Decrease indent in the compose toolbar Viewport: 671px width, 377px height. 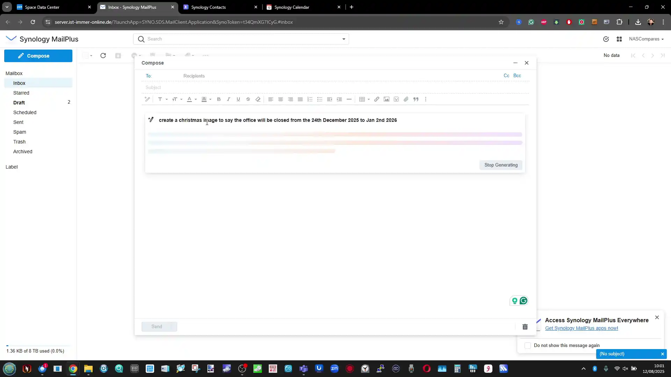click(x=330, y=99)
